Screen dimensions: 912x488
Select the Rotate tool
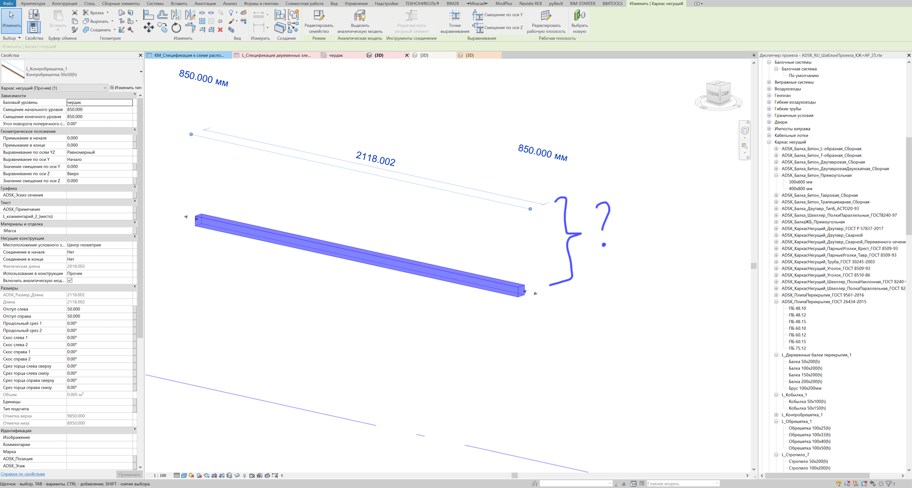coord(176,28)
